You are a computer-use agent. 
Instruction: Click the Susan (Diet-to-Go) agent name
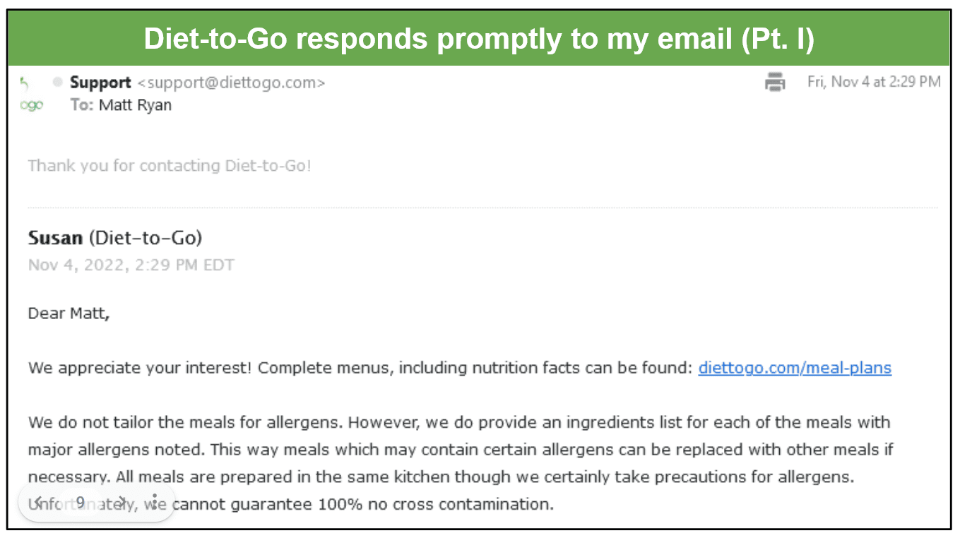pyautogui.click(x=115, y=238)
